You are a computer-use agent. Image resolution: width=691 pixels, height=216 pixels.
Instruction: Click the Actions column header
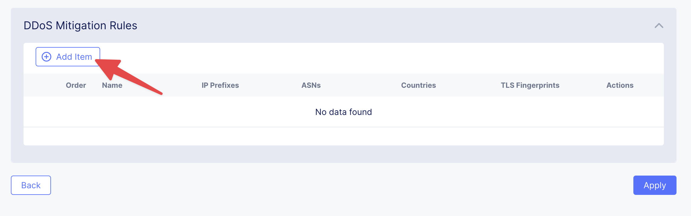pos(620,85)
